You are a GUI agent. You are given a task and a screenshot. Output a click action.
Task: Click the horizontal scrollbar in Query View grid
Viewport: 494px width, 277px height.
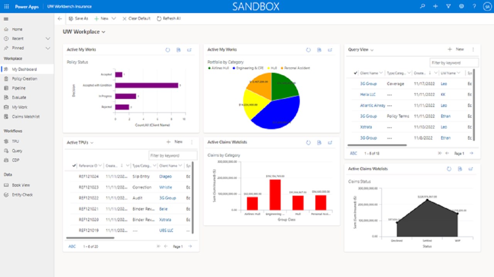tap(377, 145)
